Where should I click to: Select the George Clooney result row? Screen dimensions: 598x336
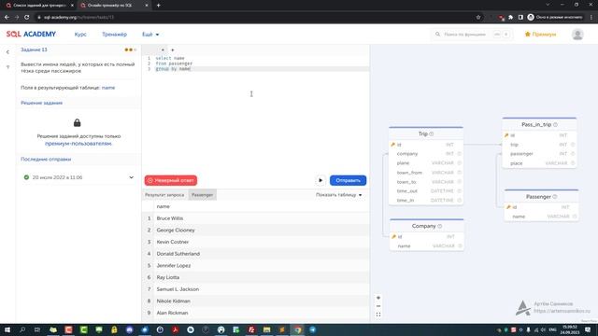pos(255,231)
